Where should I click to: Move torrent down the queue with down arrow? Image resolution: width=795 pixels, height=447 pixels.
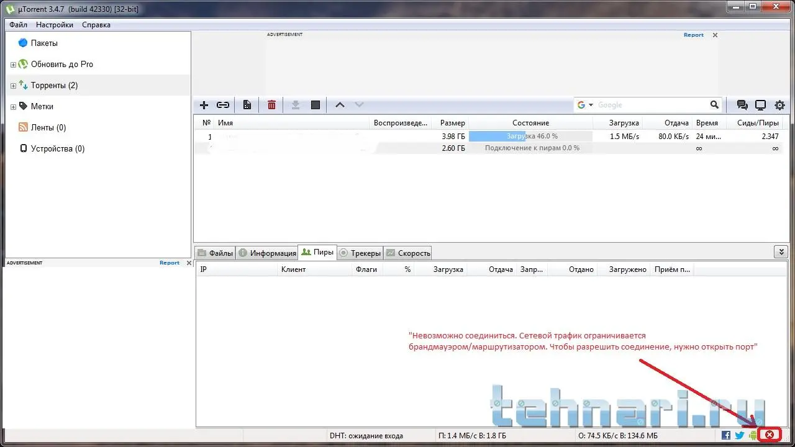[x=359, y=105]
